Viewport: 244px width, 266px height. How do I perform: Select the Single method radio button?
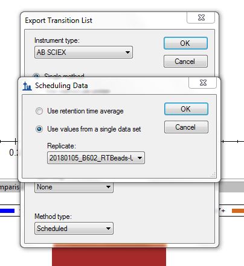(36, 76)
